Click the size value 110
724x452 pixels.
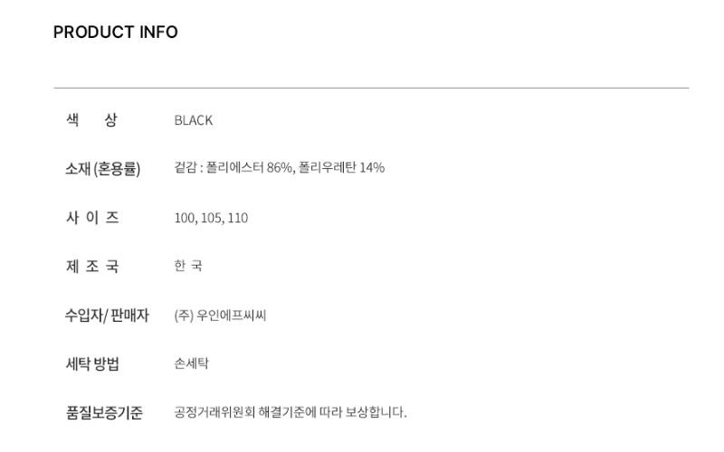(x=238, y=218)
